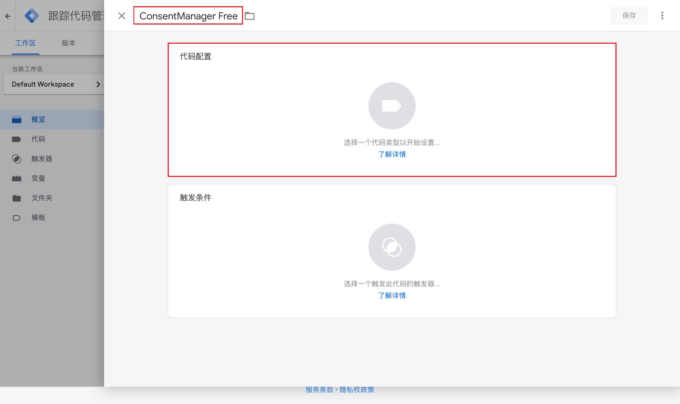Click the Tag Manager diamond logo
Image resolution: width=680 pixels, height=404 pixels.
point(32,16)
